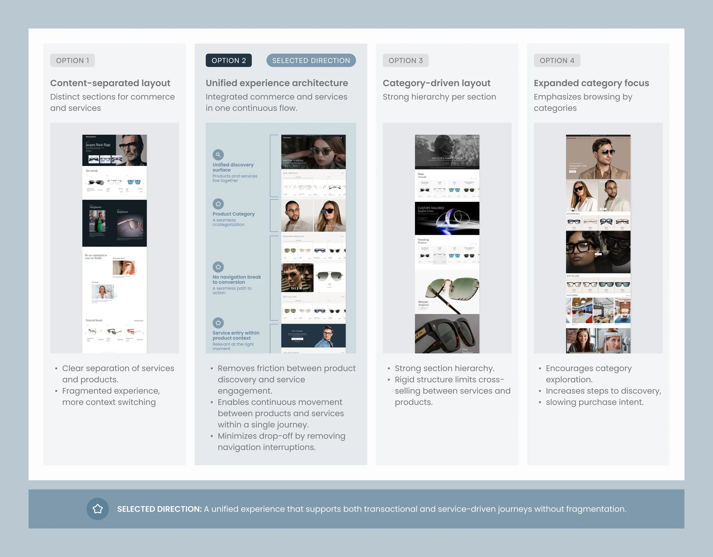Select the dark OPTION 2 badge
Screen dimensions: 713x557
[x=228, y=60]
